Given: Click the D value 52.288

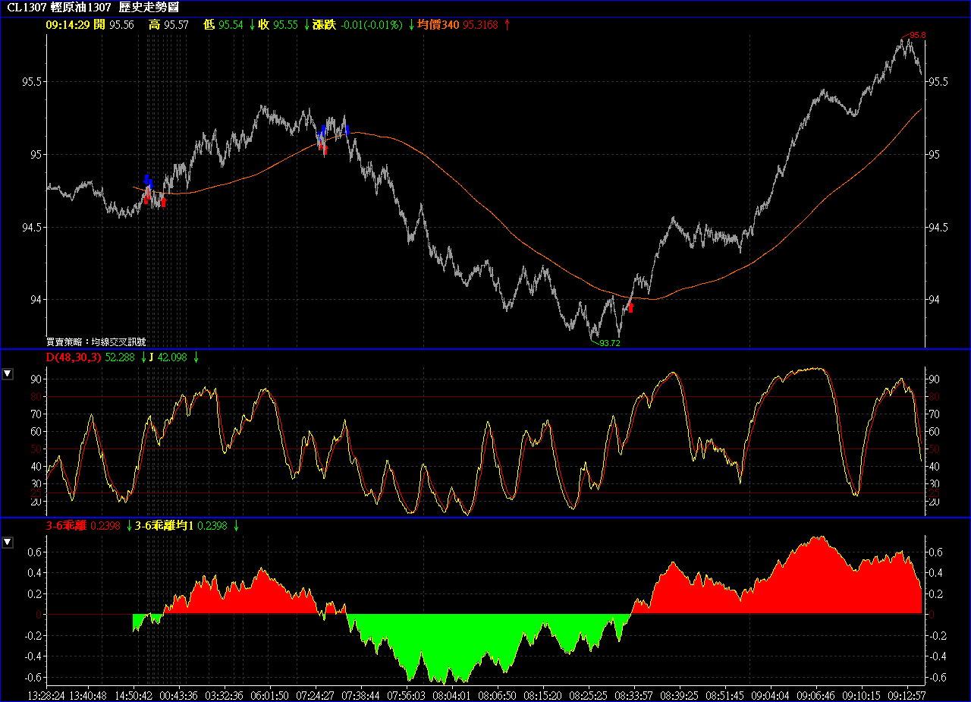Looking at the screenshot, I should 120,357.
